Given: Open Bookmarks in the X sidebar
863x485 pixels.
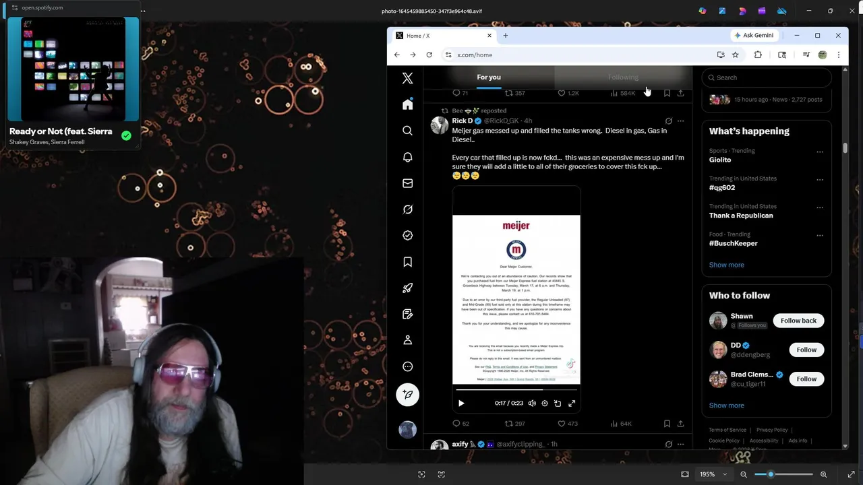Looking at the screenshot, I should [407, 262].
